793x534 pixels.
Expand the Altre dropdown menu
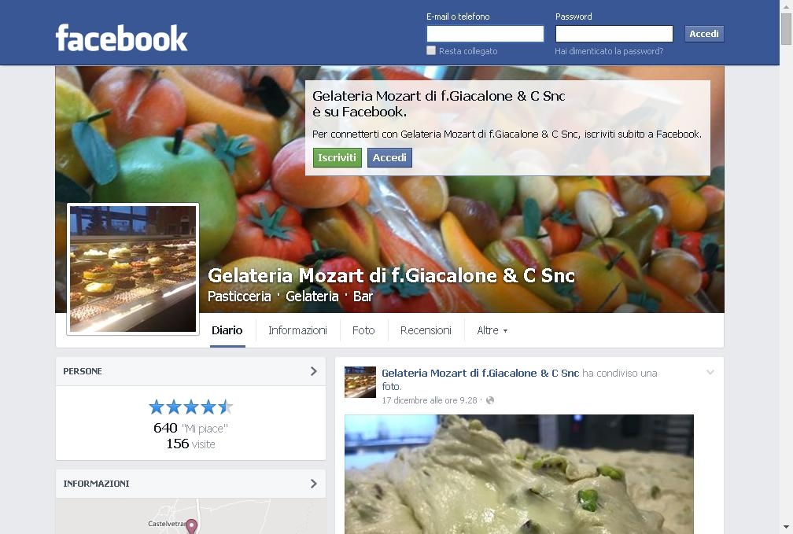tap(492, 330)
